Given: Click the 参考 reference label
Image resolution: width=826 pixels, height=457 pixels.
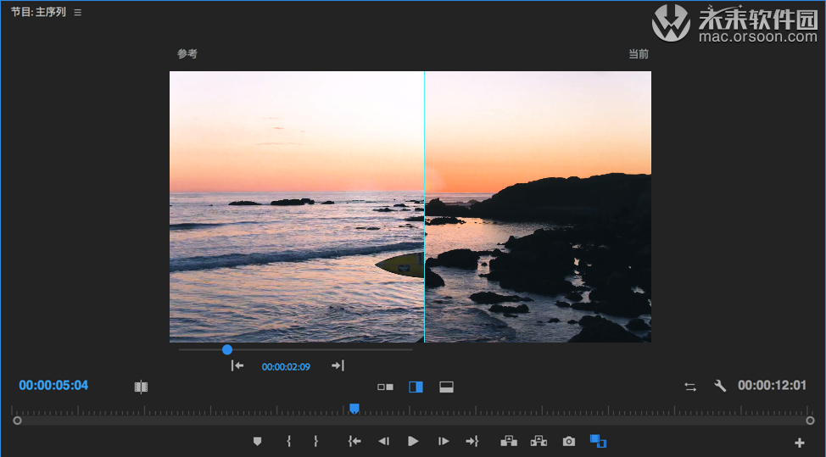Looking at the screenshot, I should pyautogui.click(x=187, y=53).
